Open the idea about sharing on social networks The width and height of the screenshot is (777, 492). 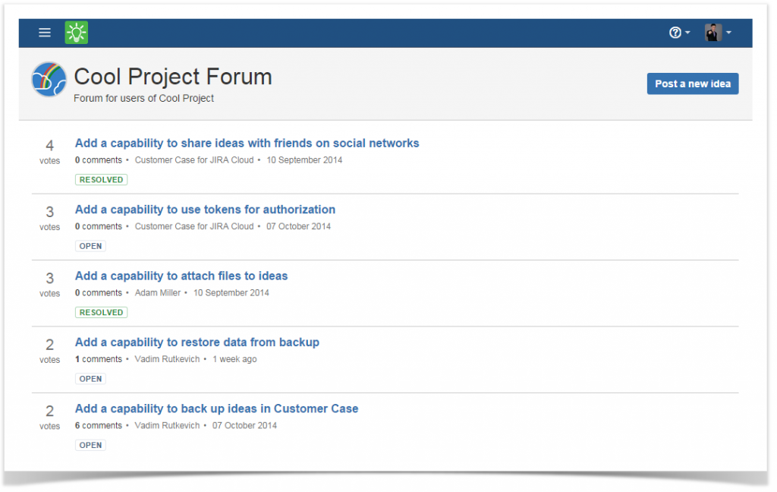[x=247, y=143]
